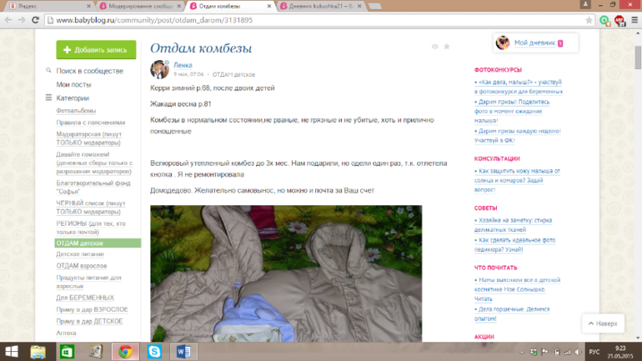Click the eye icon beside the post title
The width and height of the screenshot is (642, 361).
click(x=435, y=47)
